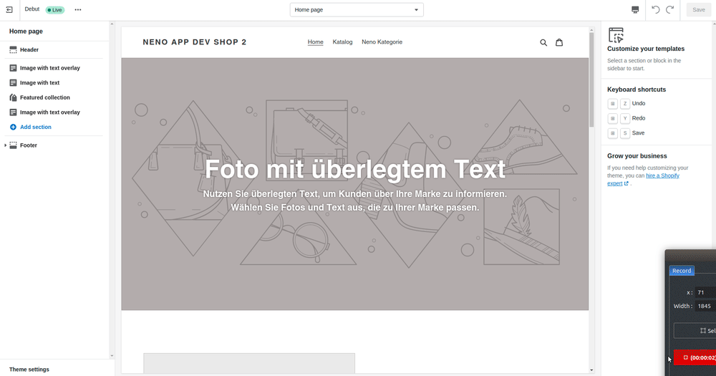Click the Katalog navigation link
716x376 pixels.
[x=342, y=42]
